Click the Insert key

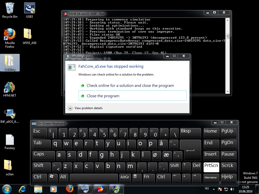click(211, 156)
